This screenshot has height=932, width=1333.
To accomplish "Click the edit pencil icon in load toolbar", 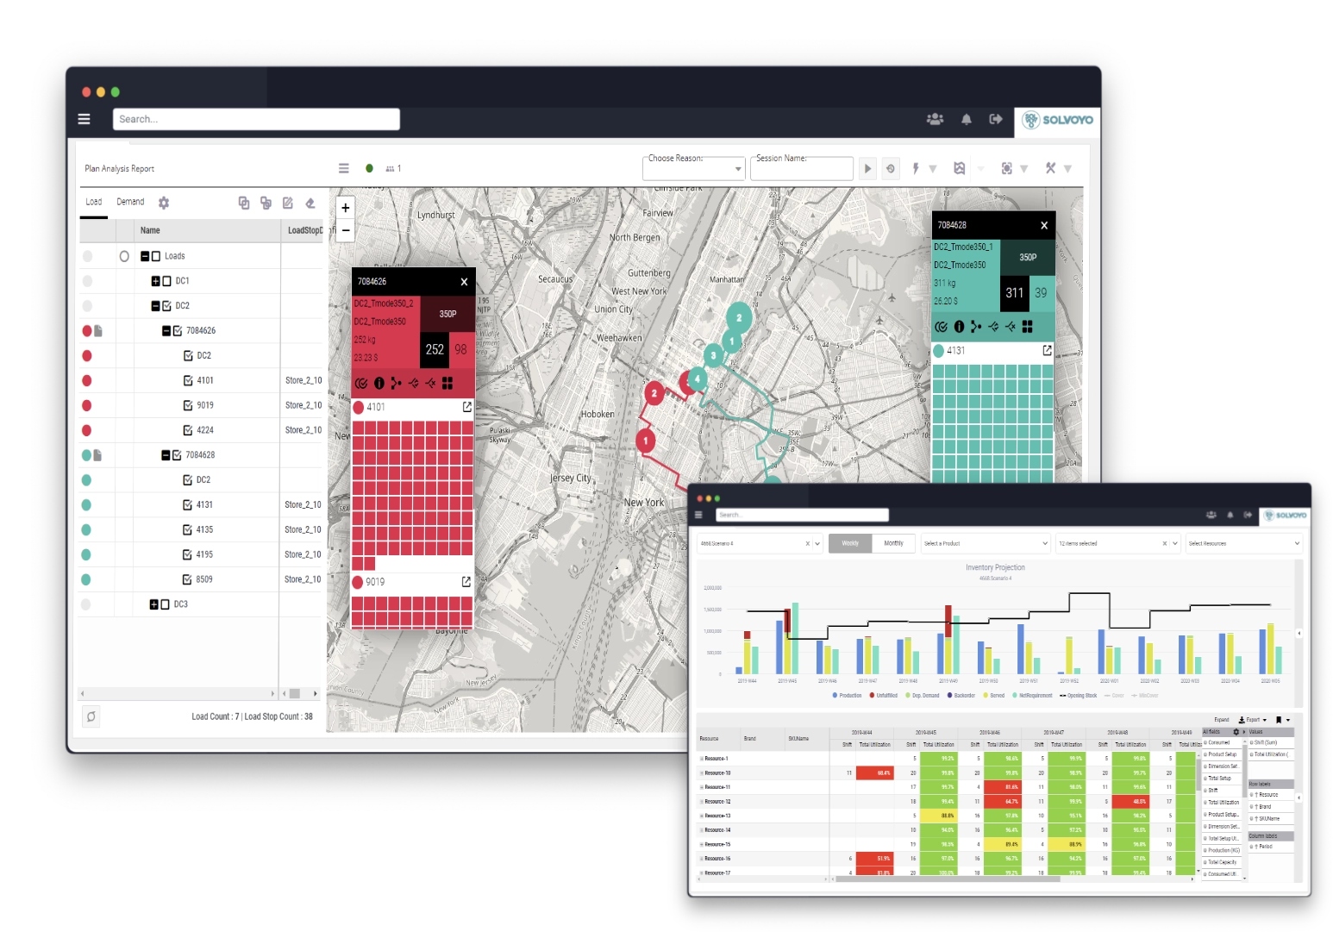I will pyautogui.click(x=288, y=203).
